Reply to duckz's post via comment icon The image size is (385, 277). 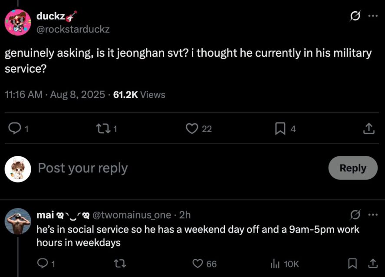15,129
